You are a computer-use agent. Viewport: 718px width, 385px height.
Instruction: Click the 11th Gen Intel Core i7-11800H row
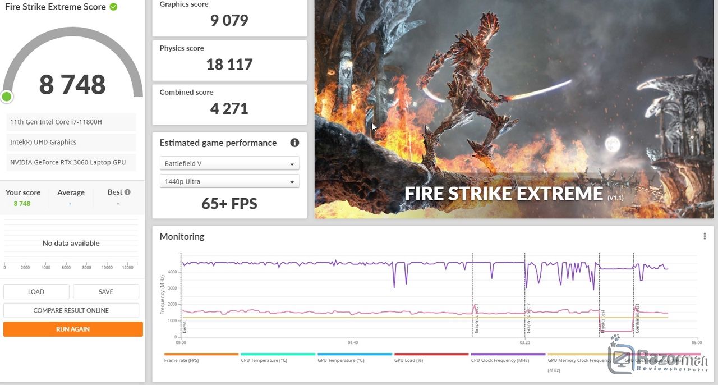click(x=71, y=122)
